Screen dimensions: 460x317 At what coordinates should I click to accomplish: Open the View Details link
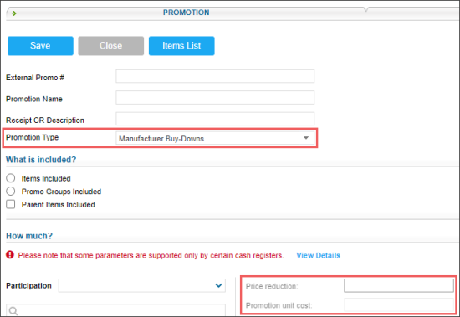tap(319, 255)
